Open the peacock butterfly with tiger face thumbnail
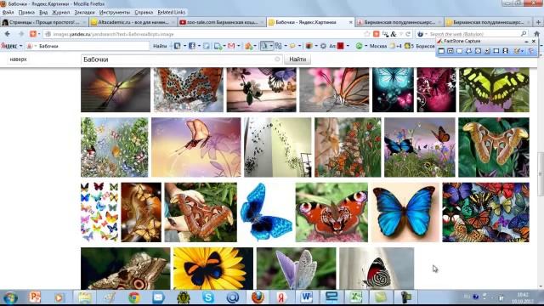The image size is (544, 306). [331, 212]
